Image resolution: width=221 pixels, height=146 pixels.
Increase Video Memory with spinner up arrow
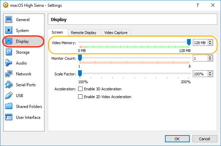pos(210,41)
